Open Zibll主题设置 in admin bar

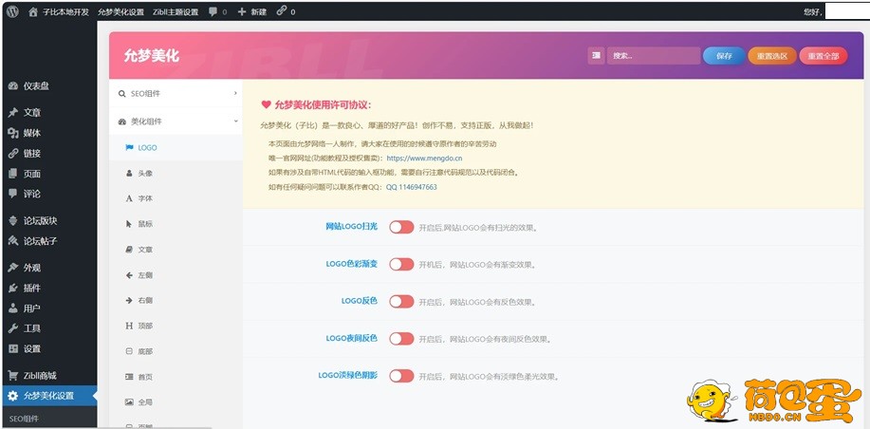[x=176, y=11]
